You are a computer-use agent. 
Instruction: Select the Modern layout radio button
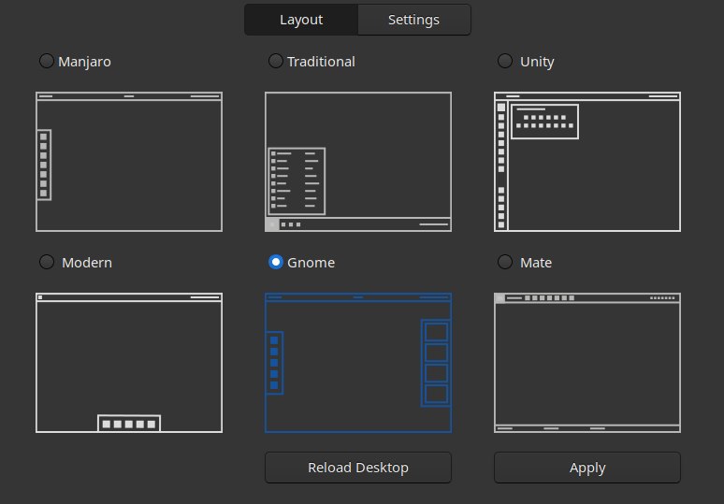point(47,262)
